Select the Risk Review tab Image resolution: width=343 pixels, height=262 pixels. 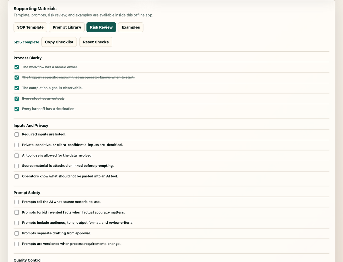pos(101,27)
